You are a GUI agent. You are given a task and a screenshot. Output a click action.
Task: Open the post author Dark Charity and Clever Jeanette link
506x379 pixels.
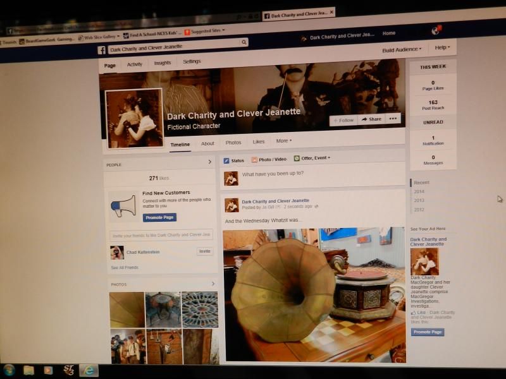coord(275,201)
